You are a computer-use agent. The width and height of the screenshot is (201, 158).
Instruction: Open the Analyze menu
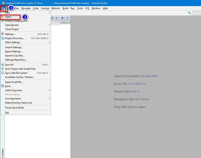point(45,8)
